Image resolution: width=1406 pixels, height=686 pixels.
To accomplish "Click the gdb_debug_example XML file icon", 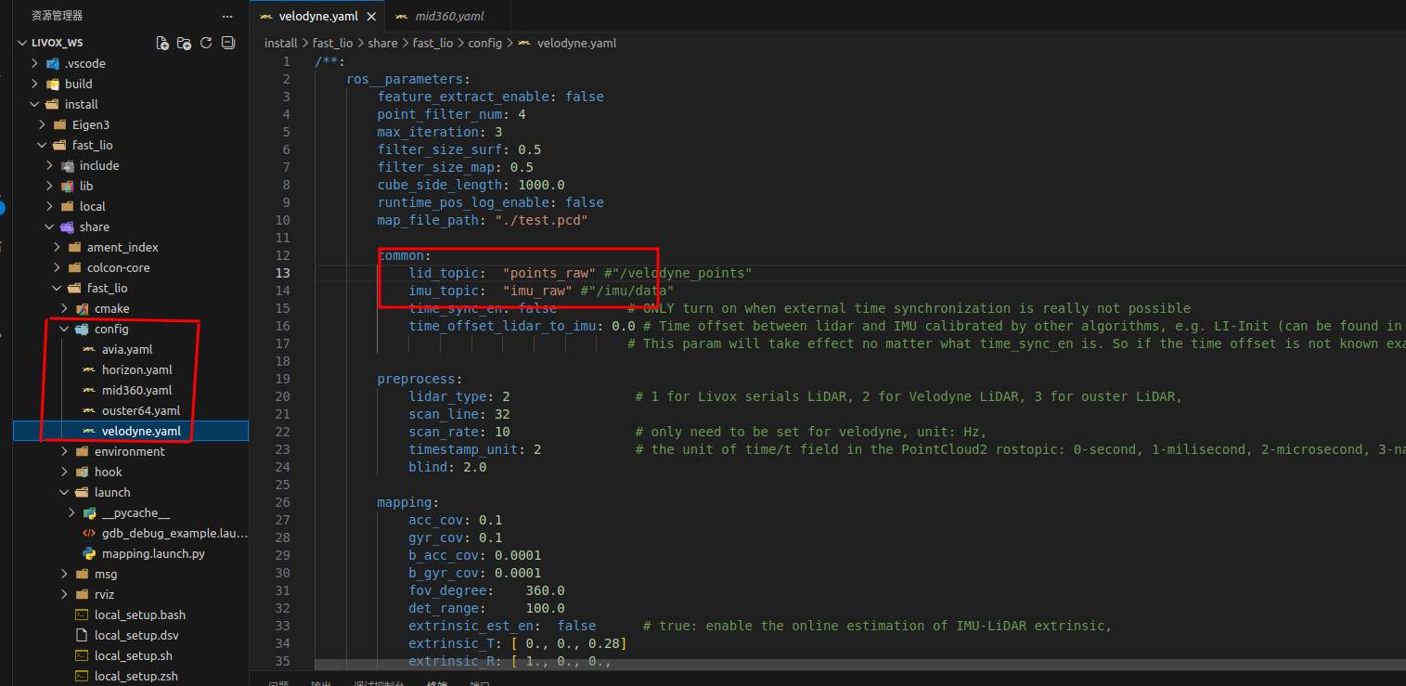I will tap(89, 533).
